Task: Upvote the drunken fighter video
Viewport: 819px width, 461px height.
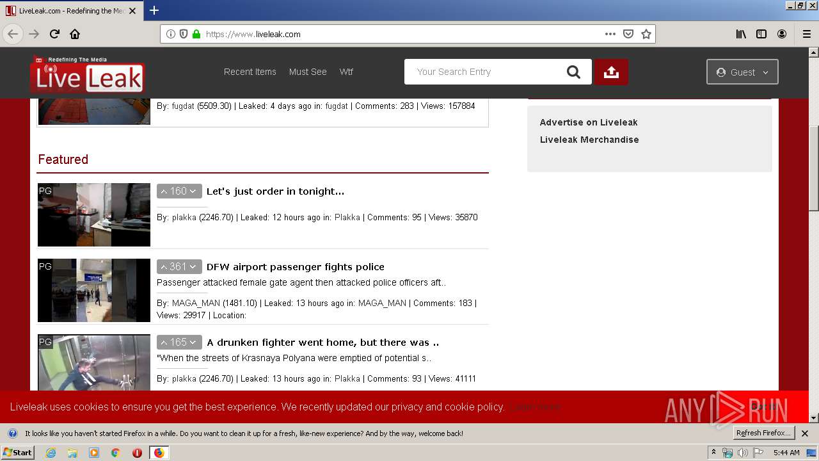Action: coord(164,343)
